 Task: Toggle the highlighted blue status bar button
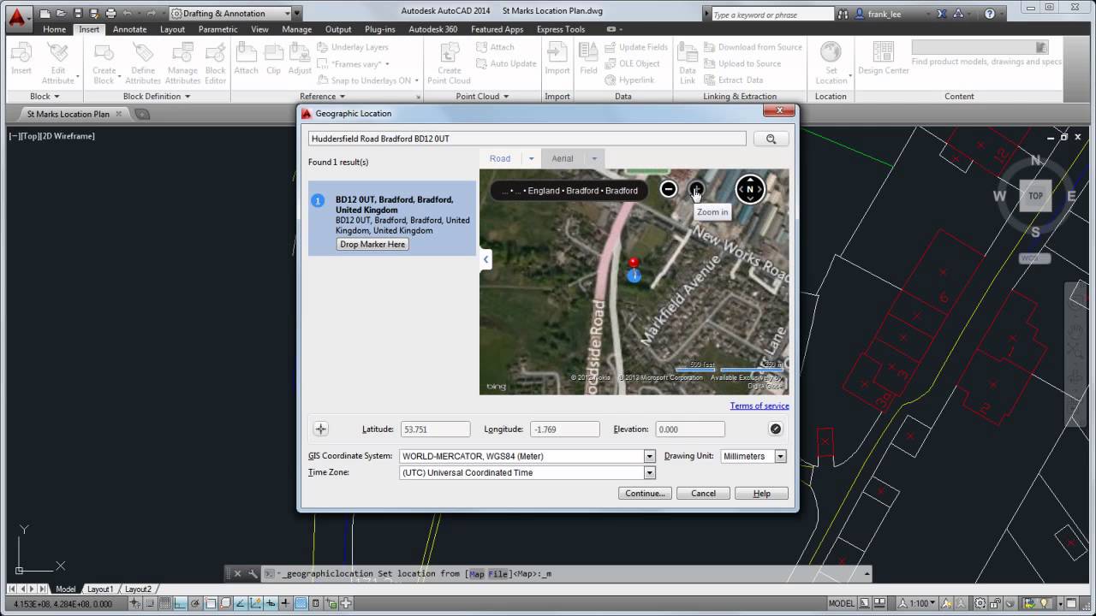(x=301, y=603)
